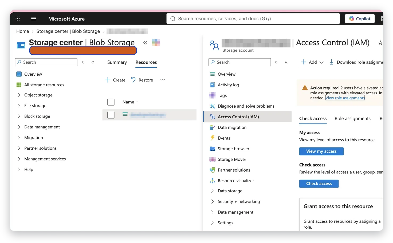
Task: Open Storage browser
Action: (233, 149)
